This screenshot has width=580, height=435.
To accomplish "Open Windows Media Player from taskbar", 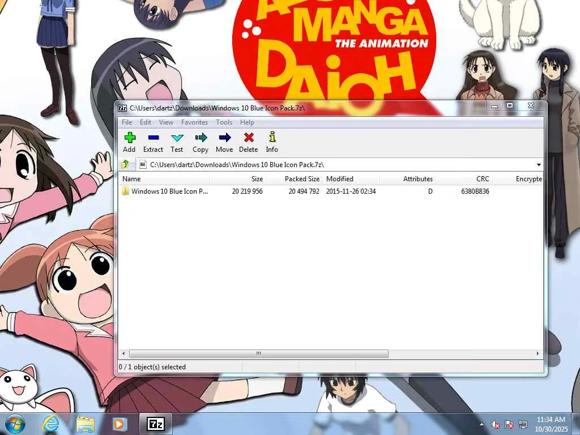I will pos(119,424).
